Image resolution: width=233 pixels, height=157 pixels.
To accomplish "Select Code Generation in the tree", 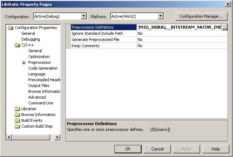I will 43,68.
